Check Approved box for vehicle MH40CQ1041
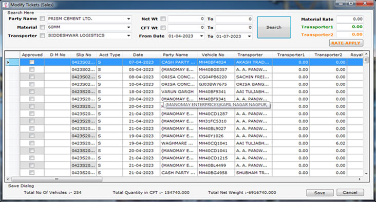This screenshot has height=202, width=376. [32, 143]
